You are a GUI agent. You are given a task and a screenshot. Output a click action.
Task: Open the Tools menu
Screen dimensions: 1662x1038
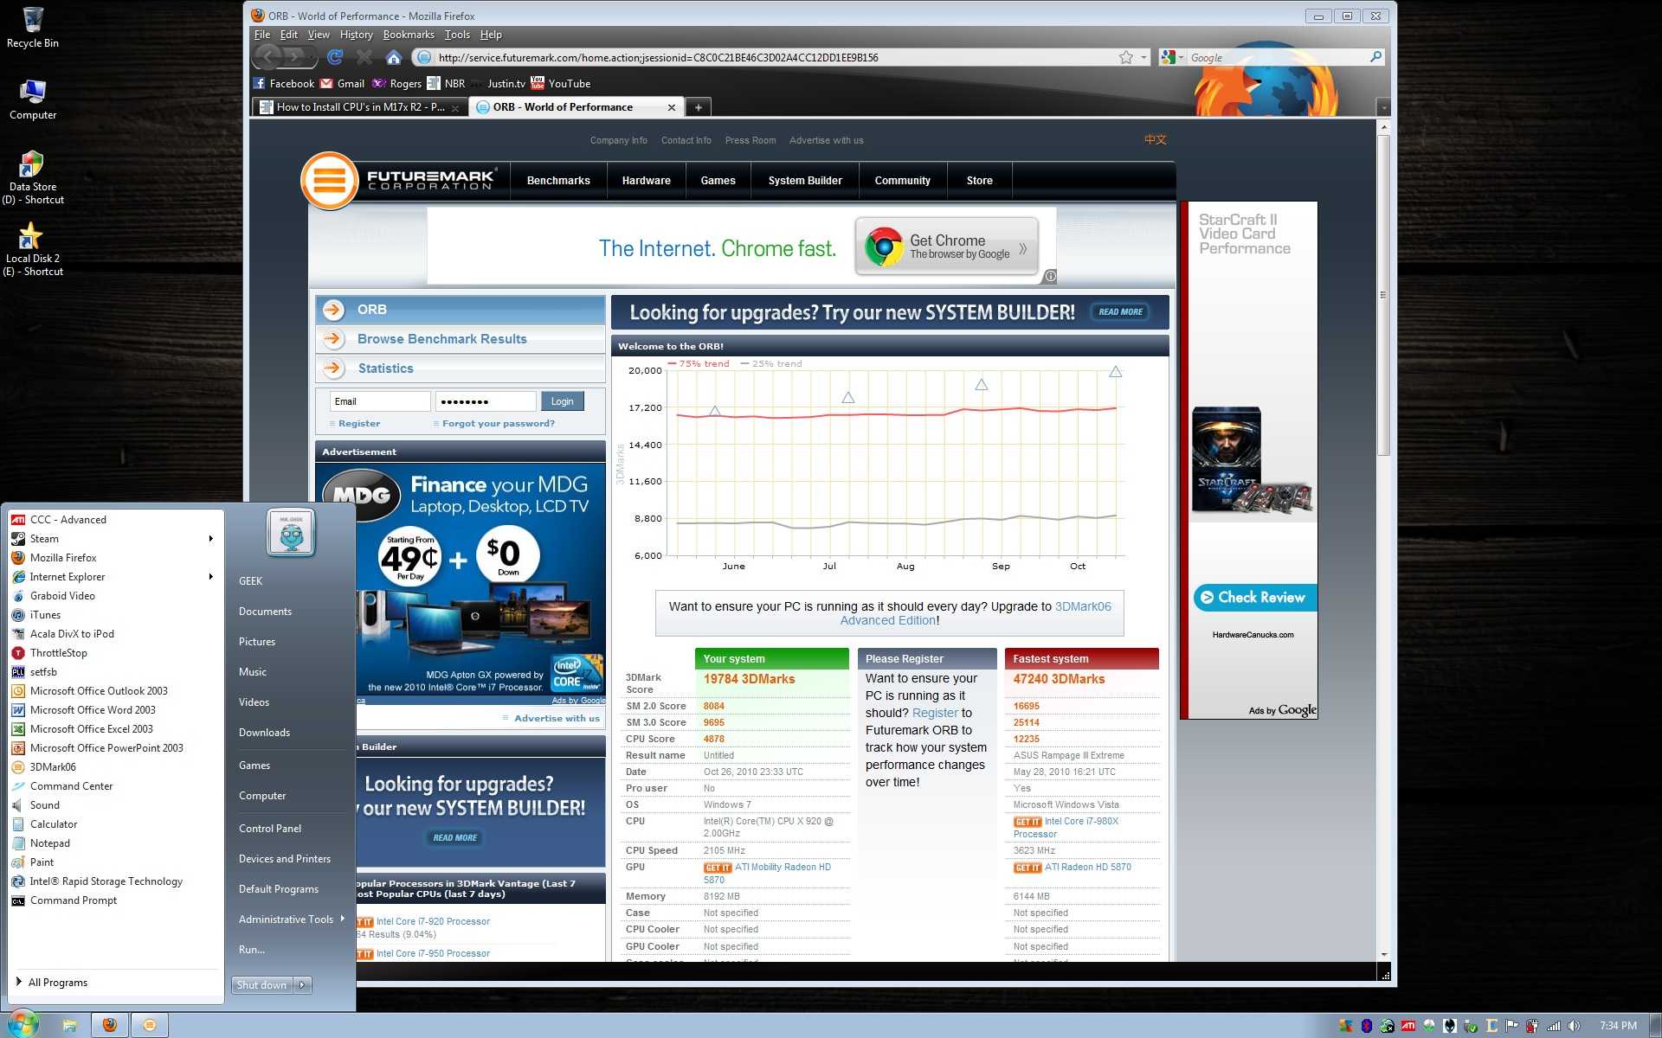tap(457, 35)
